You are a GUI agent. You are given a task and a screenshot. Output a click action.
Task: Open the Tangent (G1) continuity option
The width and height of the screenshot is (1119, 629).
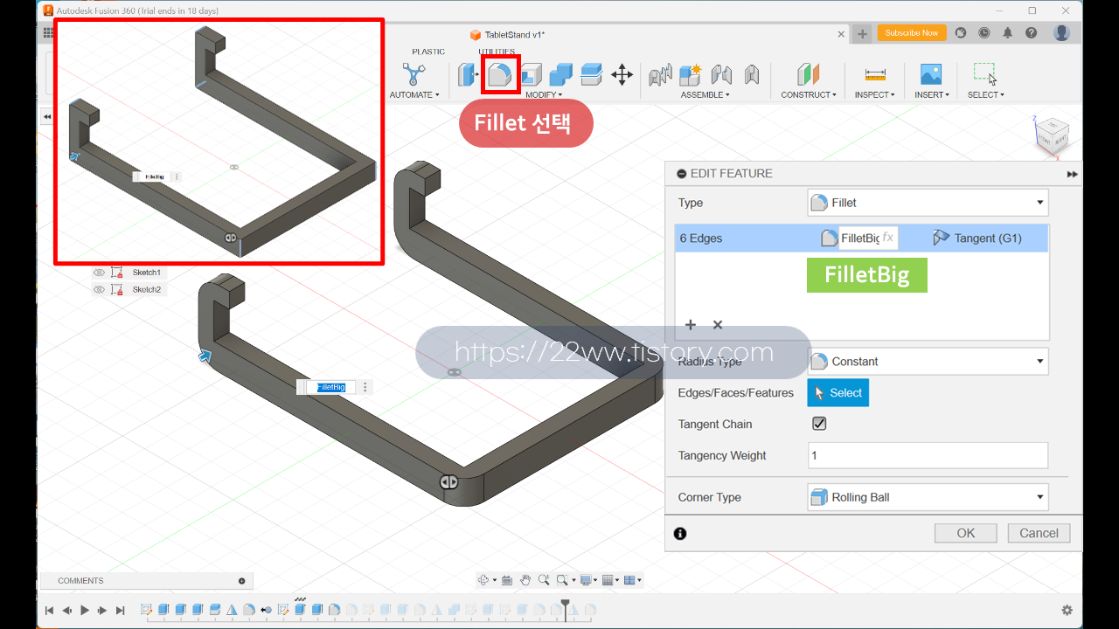[x=977, y=238]
